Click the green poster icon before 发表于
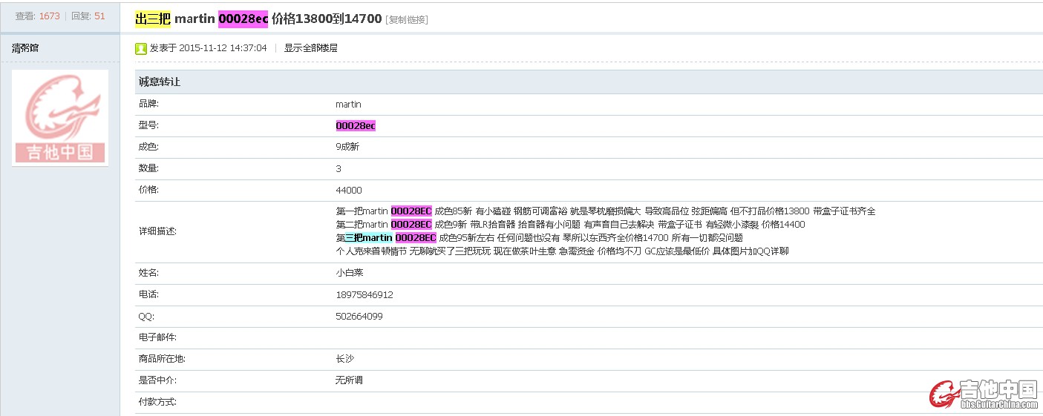This screenshot has height=416, width=1043. [x=140, y=48]
